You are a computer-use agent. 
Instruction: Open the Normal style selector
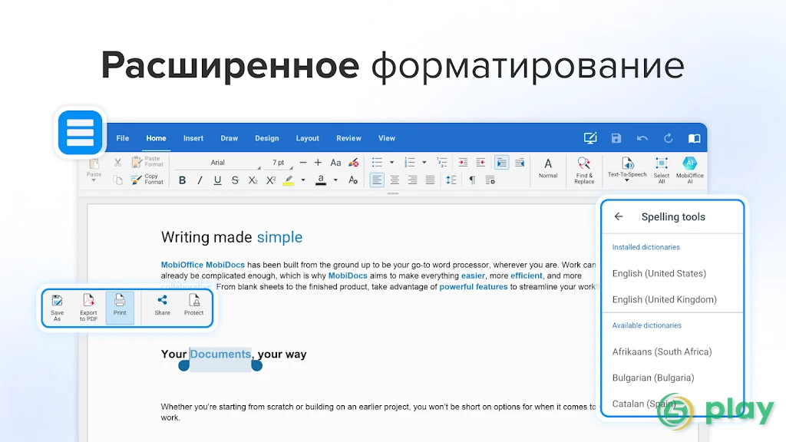tap(548, 168)
